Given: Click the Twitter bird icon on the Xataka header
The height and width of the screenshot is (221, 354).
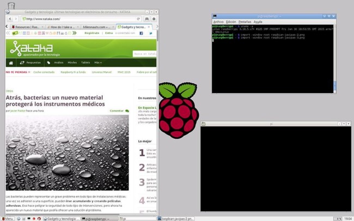Looking at the screenshot, I should [150, 33].
